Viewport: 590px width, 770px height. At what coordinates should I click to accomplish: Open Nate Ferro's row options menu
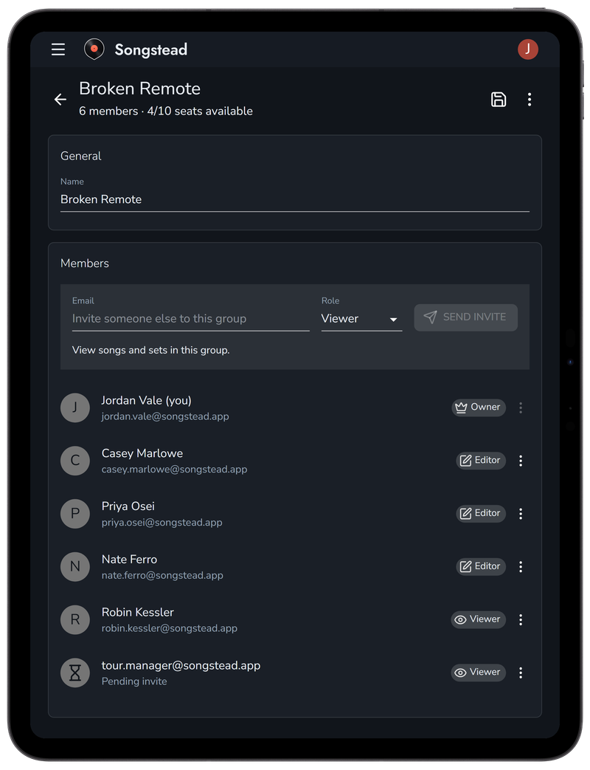click(521, 567)
